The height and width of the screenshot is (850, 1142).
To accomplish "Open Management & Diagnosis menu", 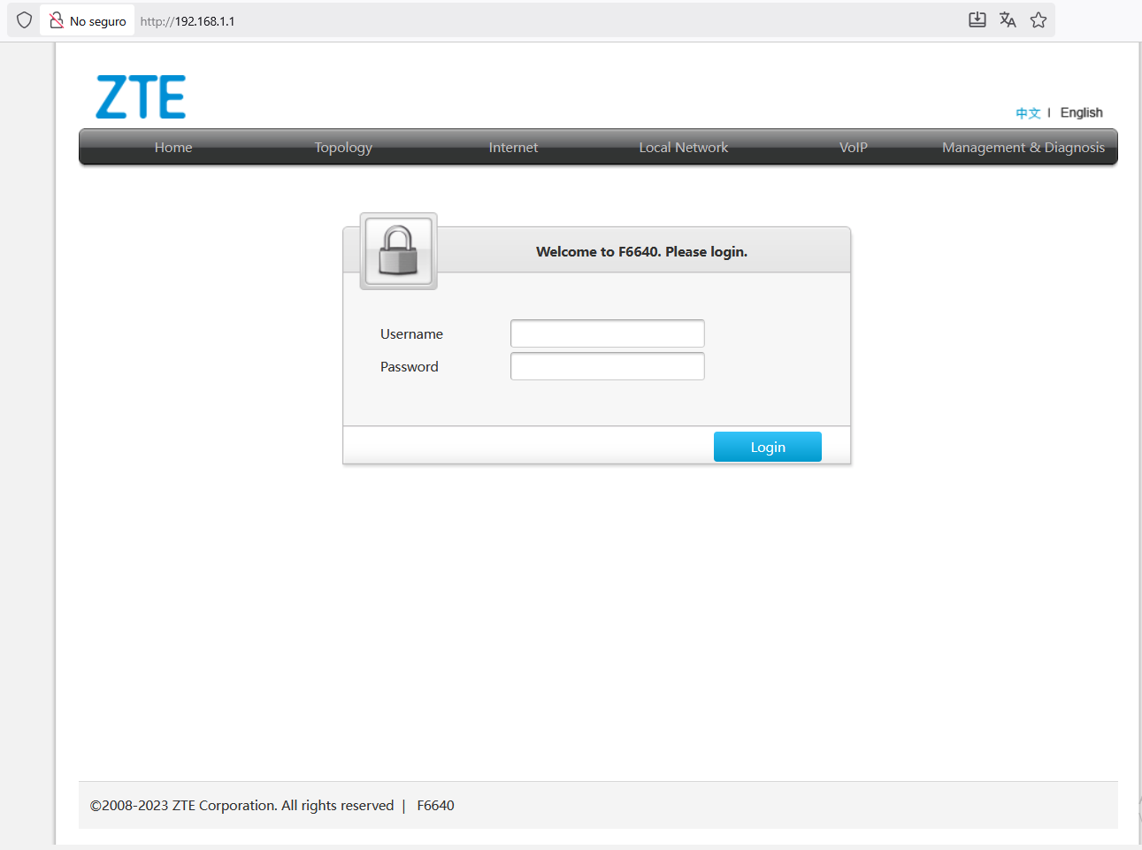I will point(1023,148).
